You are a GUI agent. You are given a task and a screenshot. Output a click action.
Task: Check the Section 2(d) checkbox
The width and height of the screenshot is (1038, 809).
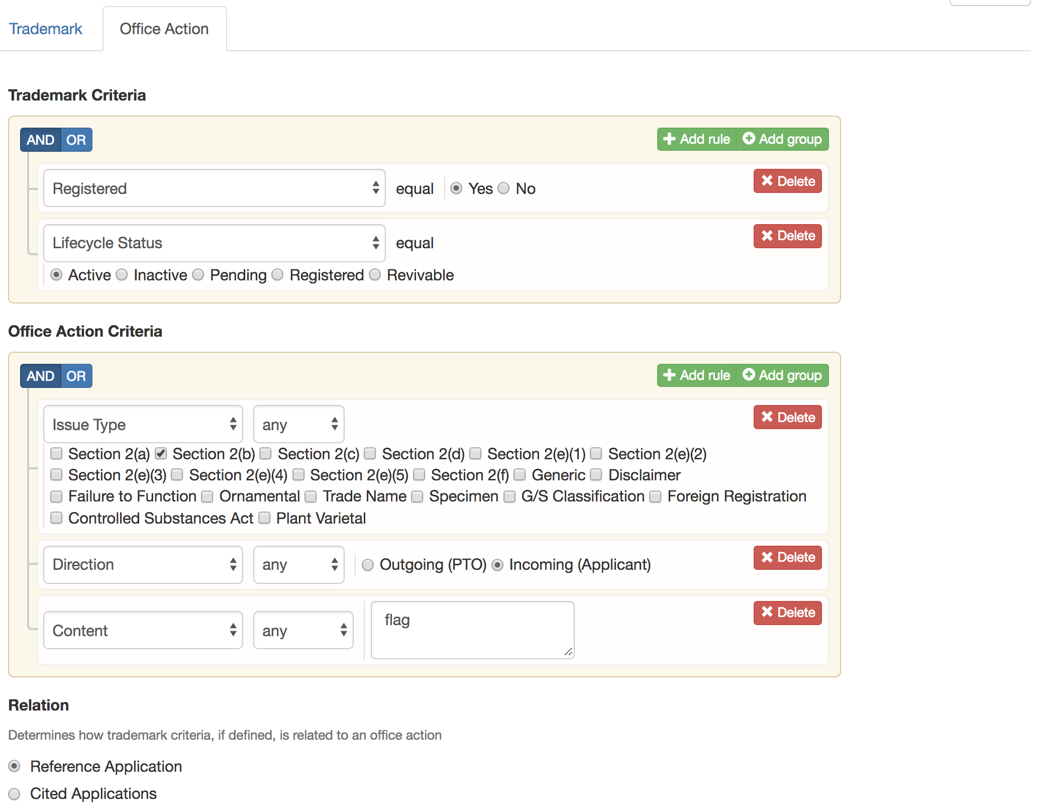pos(370,454)
